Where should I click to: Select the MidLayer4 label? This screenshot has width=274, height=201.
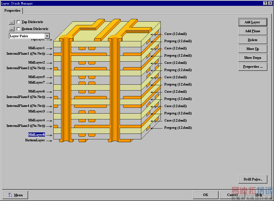pyautogui.click(x=36, y=120)
